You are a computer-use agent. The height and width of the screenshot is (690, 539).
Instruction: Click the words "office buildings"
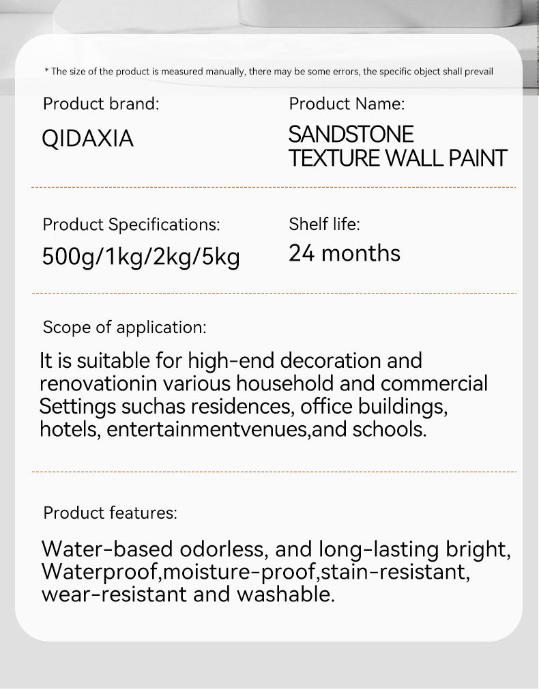373,407
